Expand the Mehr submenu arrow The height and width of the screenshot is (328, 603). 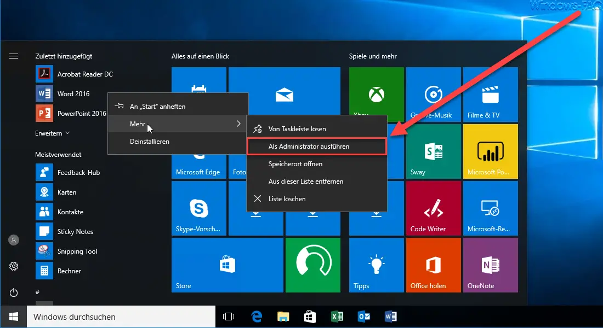pyautogui.click(x=238, y=124)
